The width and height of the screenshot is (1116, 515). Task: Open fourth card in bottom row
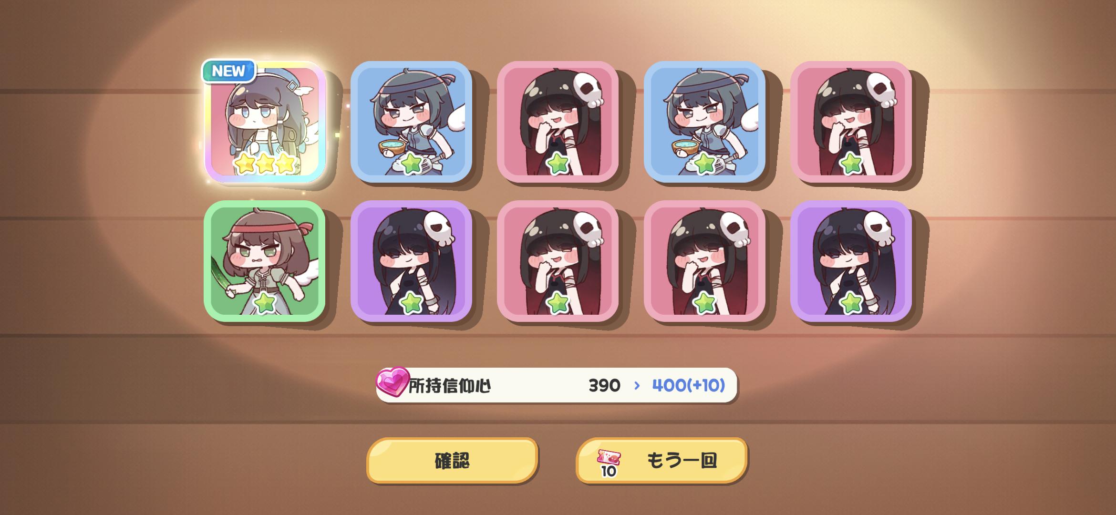tap(704, 261)
